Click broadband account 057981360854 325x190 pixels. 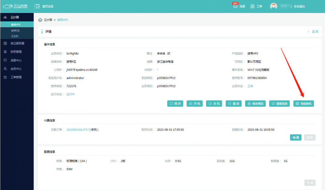pos(257,78)
